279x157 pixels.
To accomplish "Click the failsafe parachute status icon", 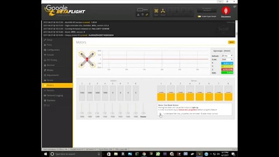I will pos(143,15).
